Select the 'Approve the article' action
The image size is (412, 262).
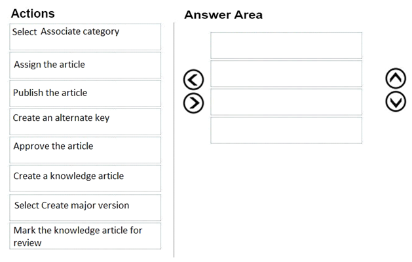point(85,150)
